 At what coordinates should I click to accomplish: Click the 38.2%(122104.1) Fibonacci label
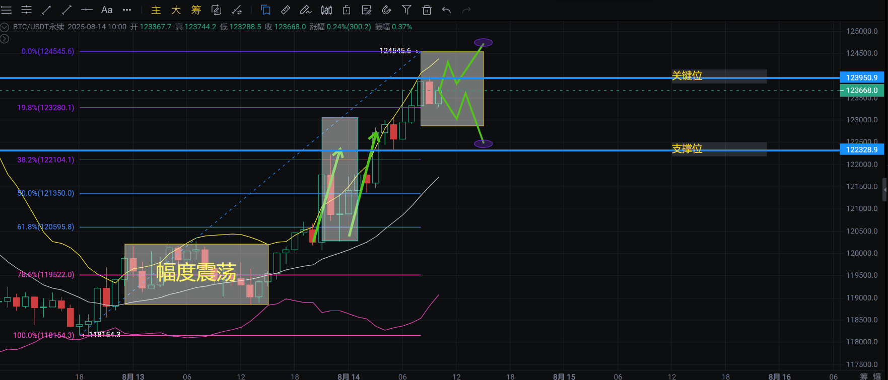coord(46,160)
